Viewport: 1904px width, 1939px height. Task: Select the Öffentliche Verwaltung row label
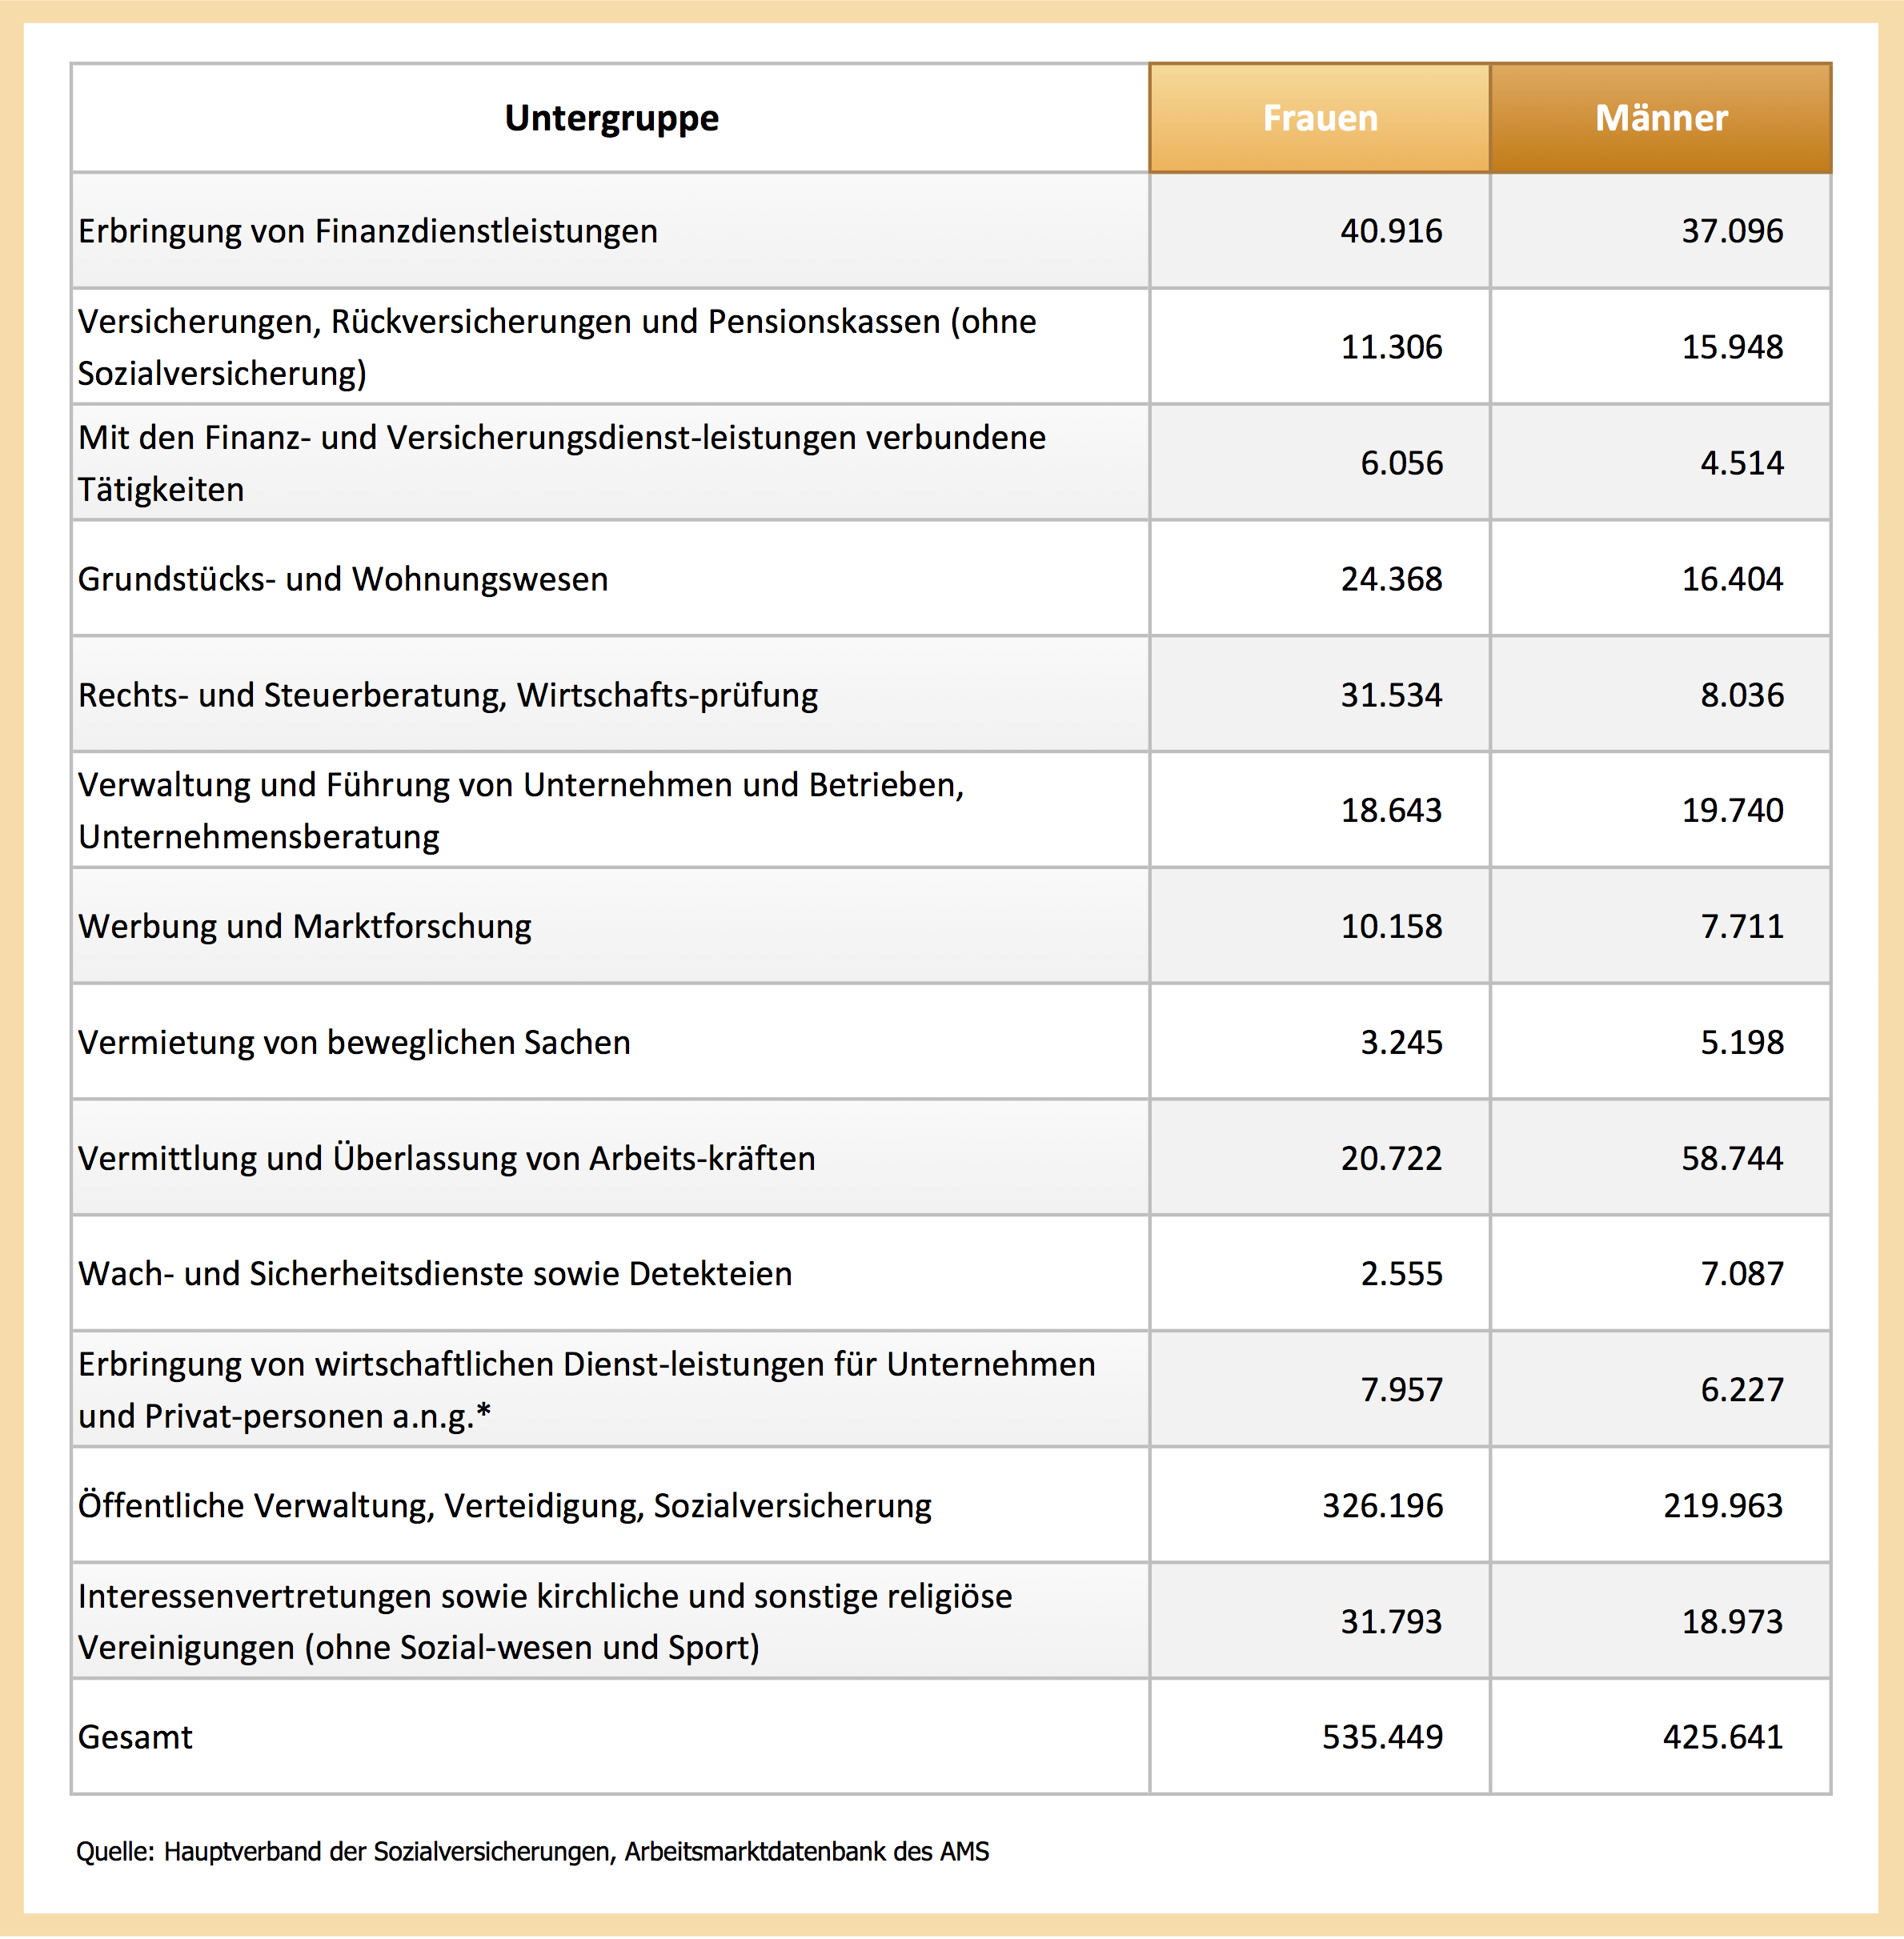pyautogui.click(x=505, y=1505)
